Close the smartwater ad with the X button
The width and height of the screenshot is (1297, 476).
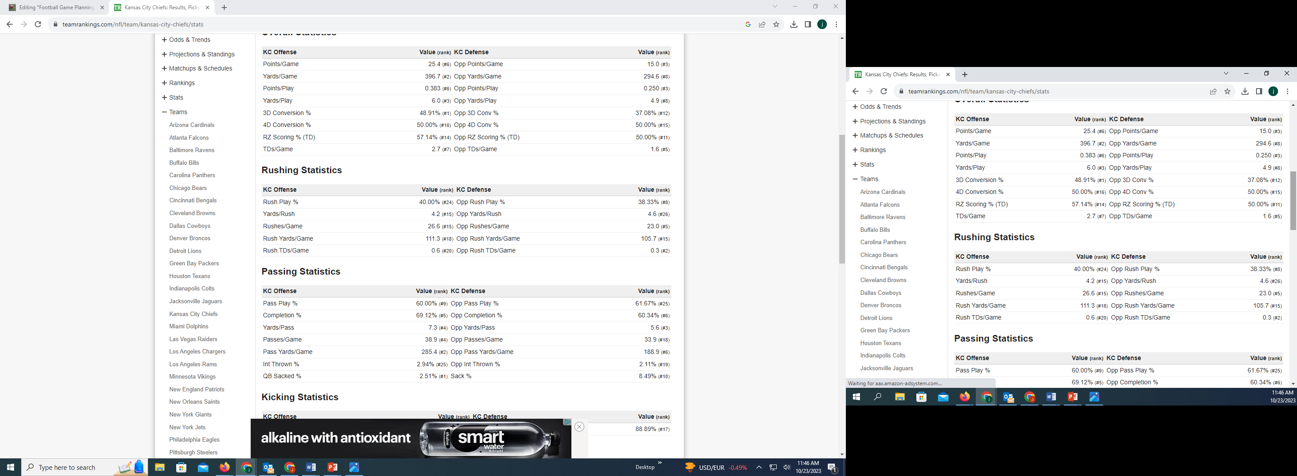click(x=579, y=427)
